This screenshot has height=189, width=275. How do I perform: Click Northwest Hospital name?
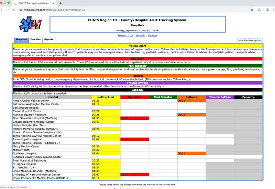[x=24, y=153]
